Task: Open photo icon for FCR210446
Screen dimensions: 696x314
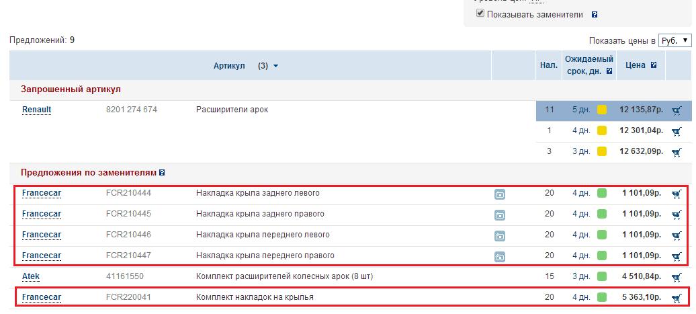Action: 500,236
